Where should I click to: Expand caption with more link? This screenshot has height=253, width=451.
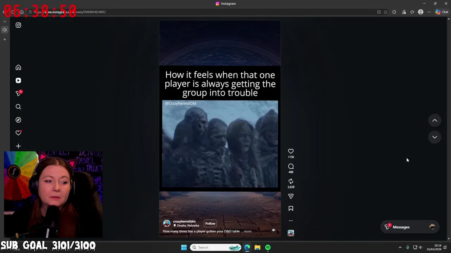click(248, 231)
